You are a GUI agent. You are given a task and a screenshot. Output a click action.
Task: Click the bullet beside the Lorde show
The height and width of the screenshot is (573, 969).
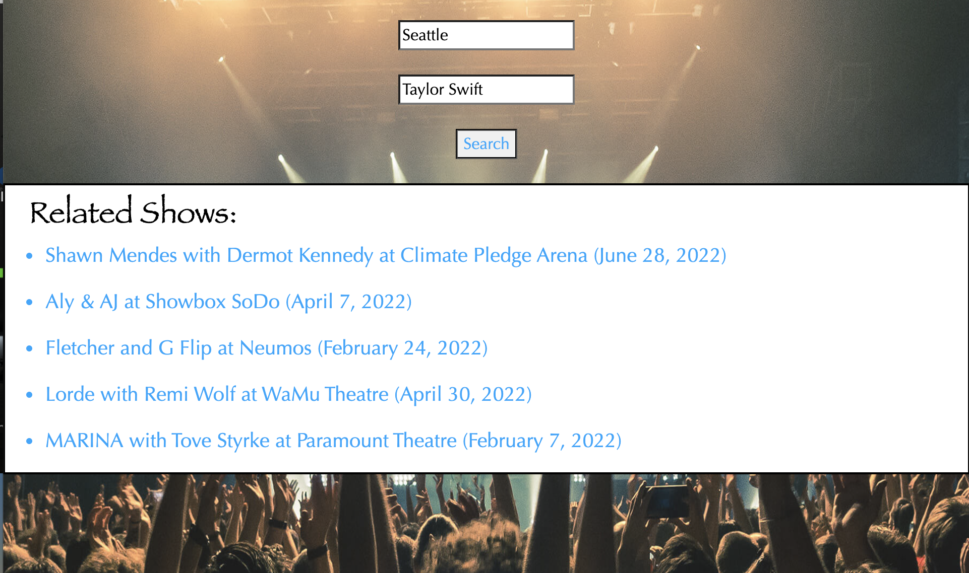tap(29, 395)
